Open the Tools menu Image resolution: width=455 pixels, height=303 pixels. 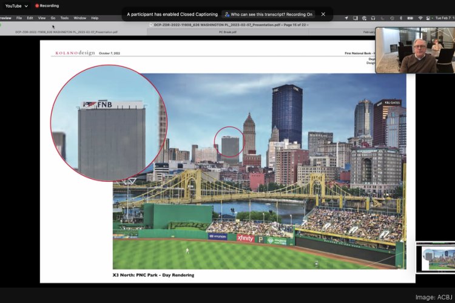(x=64, y=18)
